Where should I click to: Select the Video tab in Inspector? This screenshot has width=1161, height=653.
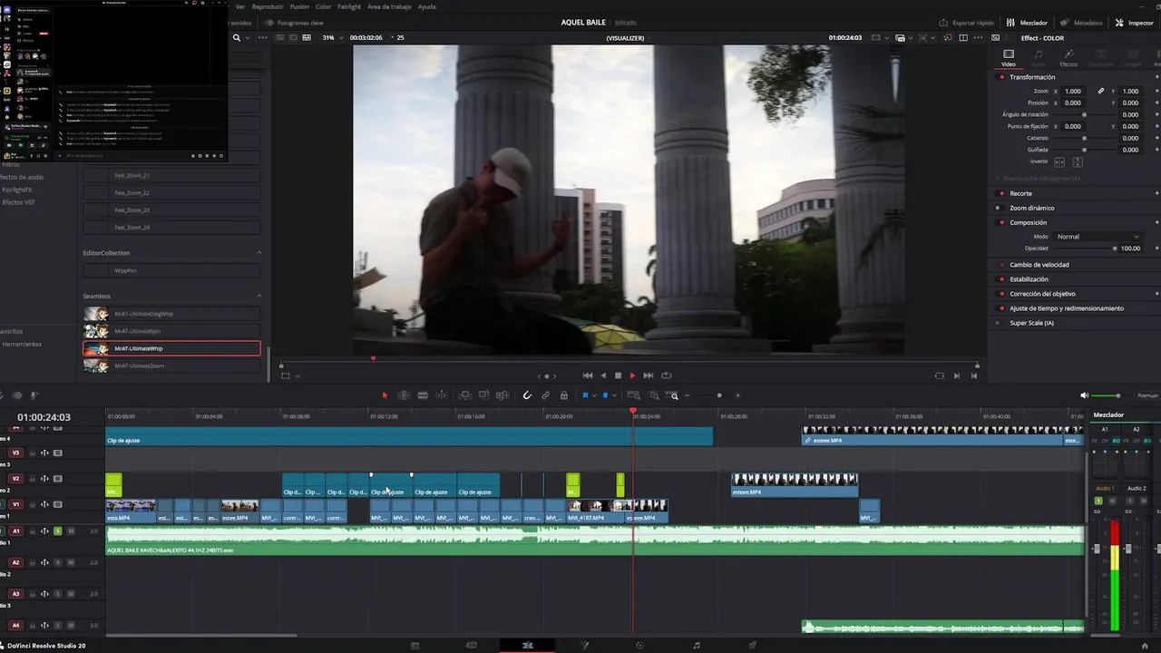(1009, 58)
